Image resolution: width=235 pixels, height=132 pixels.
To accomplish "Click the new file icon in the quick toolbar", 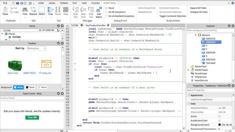I will click(x=13, y=3).
